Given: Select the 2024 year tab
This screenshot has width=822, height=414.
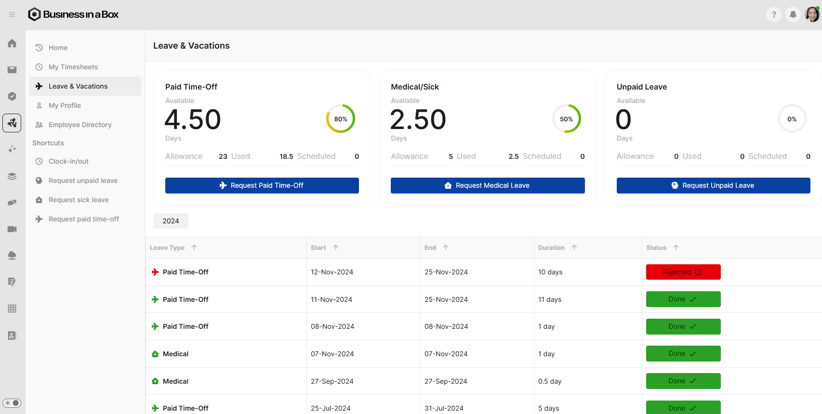Looking at the screenshot, I should tap(171, 221).
